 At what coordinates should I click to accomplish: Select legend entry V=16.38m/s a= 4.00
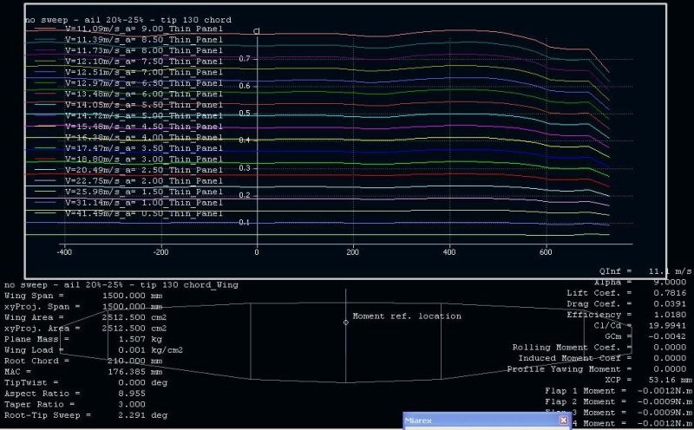point(129,138)
